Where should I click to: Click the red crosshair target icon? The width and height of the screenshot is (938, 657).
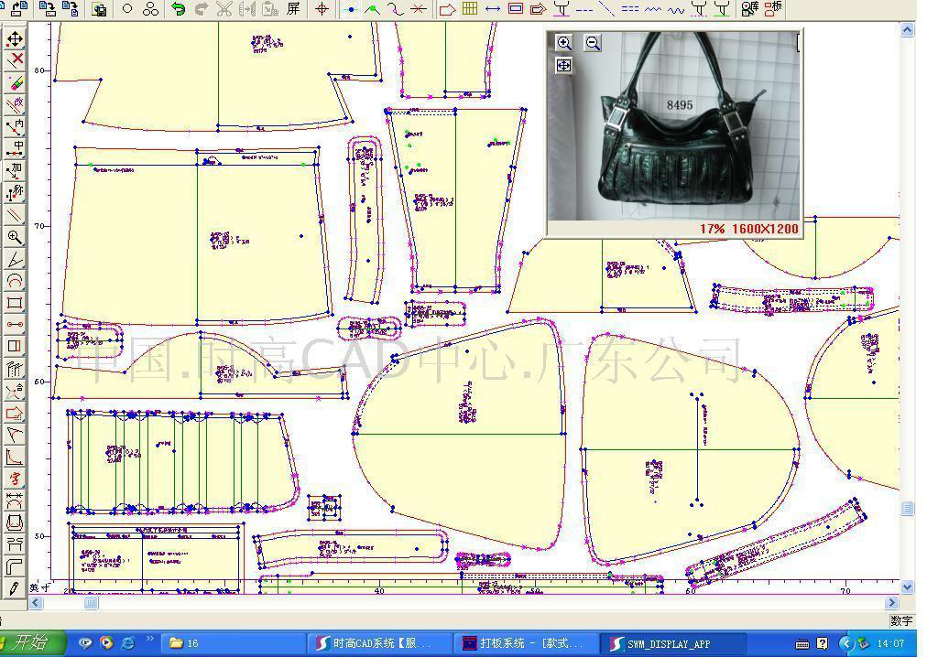click(322, 9)
